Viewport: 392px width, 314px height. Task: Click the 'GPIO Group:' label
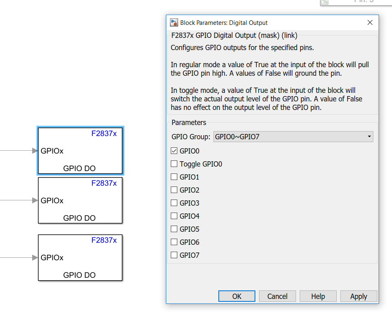[191, 137]
